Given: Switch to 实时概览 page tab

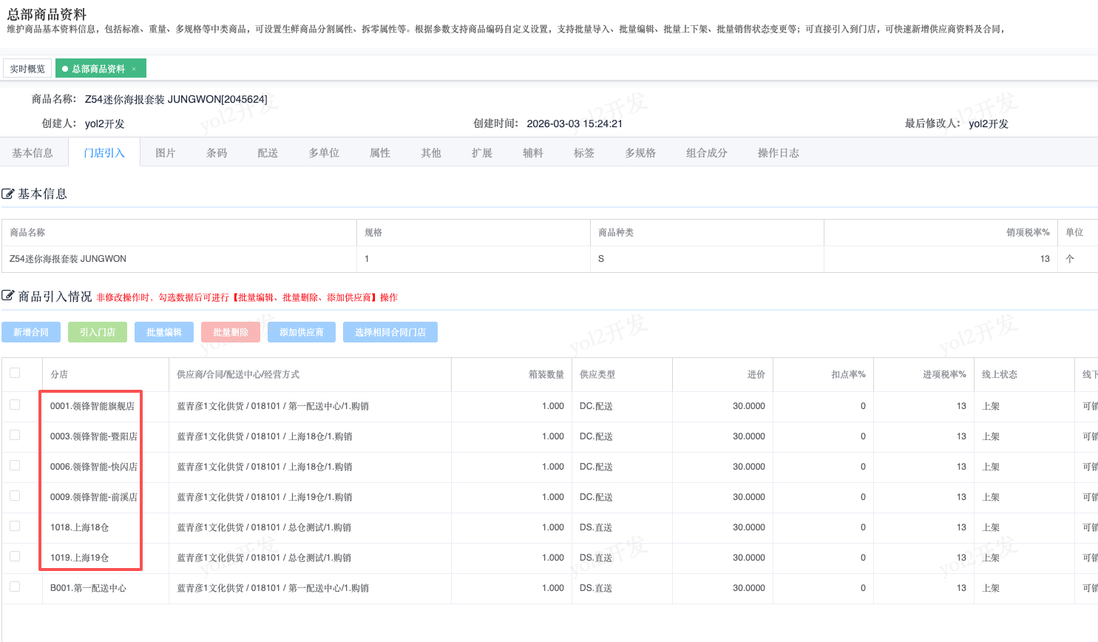Looking at the screenshot, I should (x=27, y=69).
